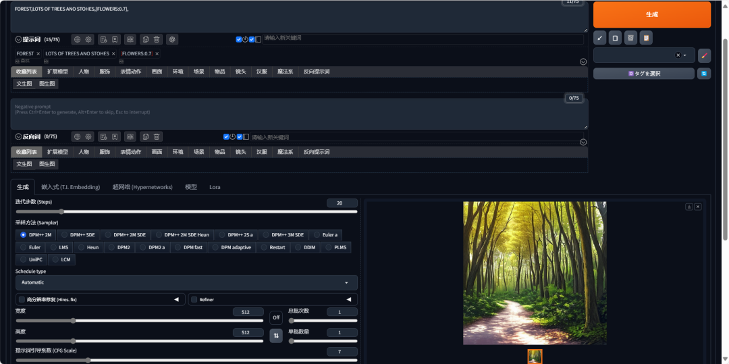
Task: Click the globe icon in 反向词 toolbar
Action: [77, 136]
